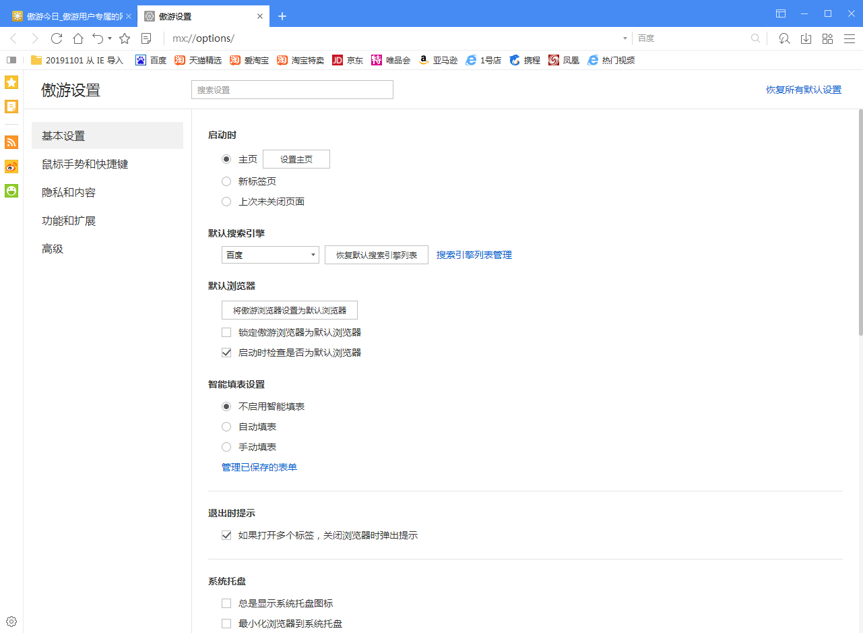The width and height of the screenshot is (863, 633).
Task: Enable 总是显示系统托盘图标
Action: (226, 603)
